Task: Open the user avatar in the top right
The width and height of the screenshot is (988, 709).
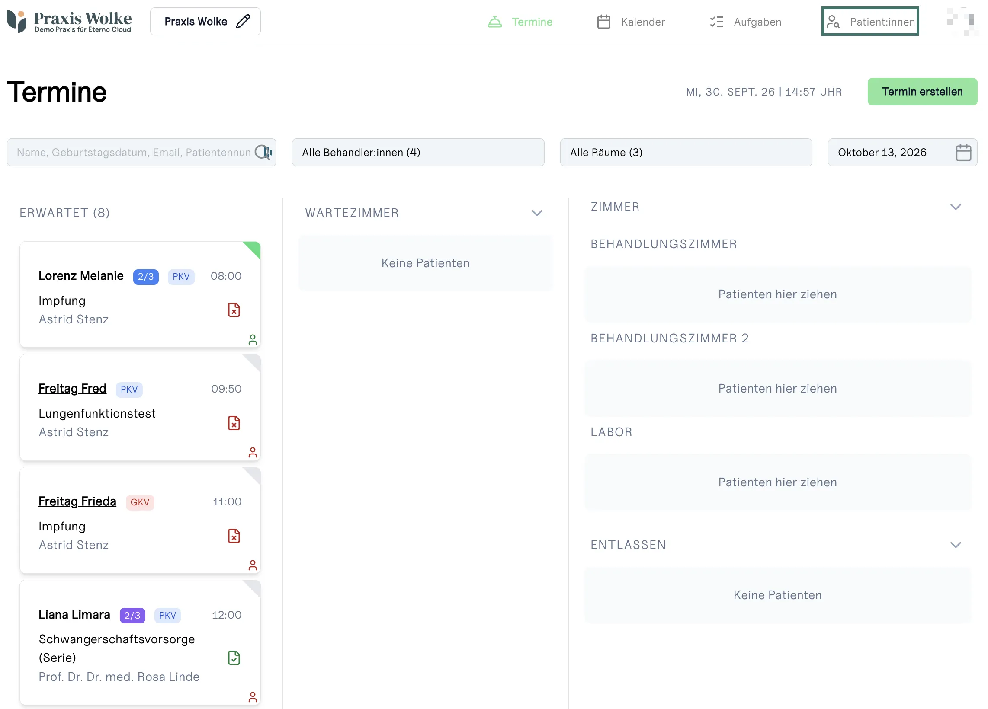Action: click(x=962, y=22)
